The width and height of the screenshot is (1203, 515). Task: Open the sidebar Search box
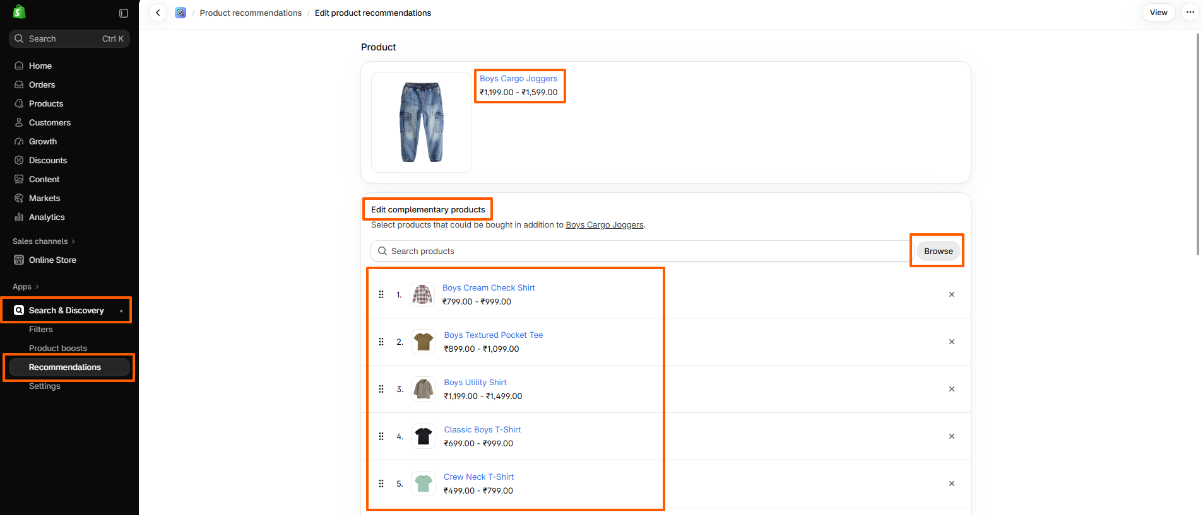click(69, 38)
